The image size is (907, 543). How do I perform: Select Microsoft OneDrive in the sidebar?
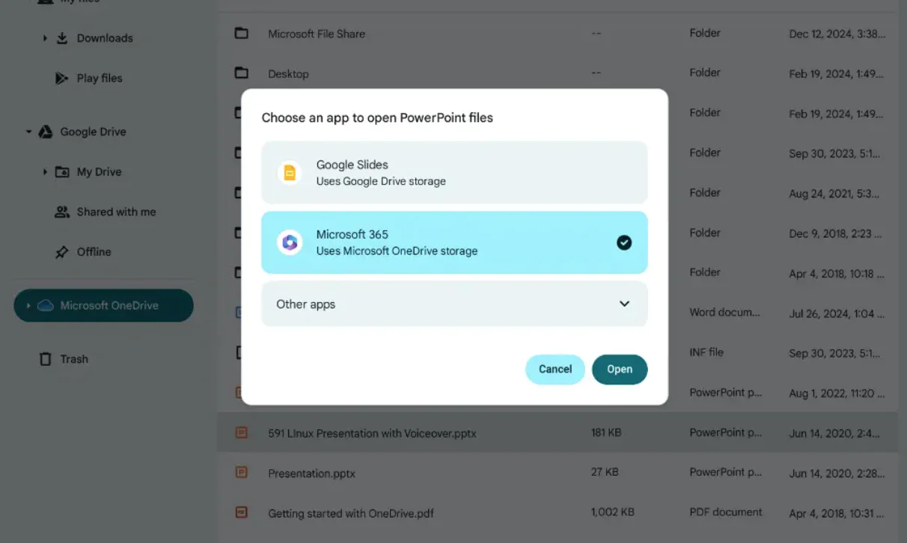[x=103, y=305]
